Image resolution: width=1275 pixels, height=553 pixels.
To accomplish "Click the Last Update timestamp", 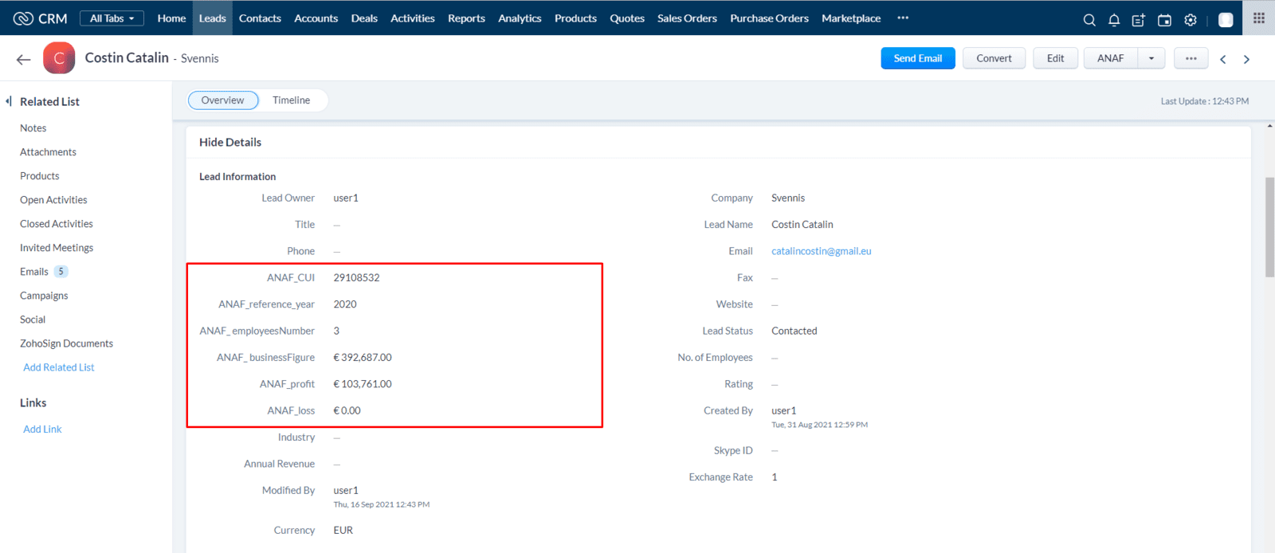I will (x=1205, y=101).
